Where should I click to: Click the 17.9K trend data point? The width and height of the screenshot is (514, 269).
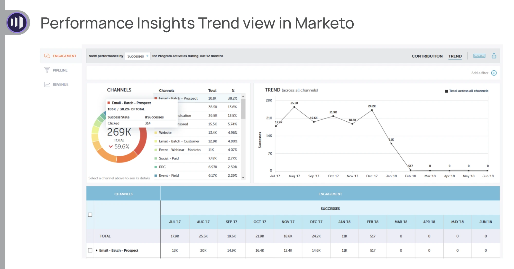tap(276, 126)
